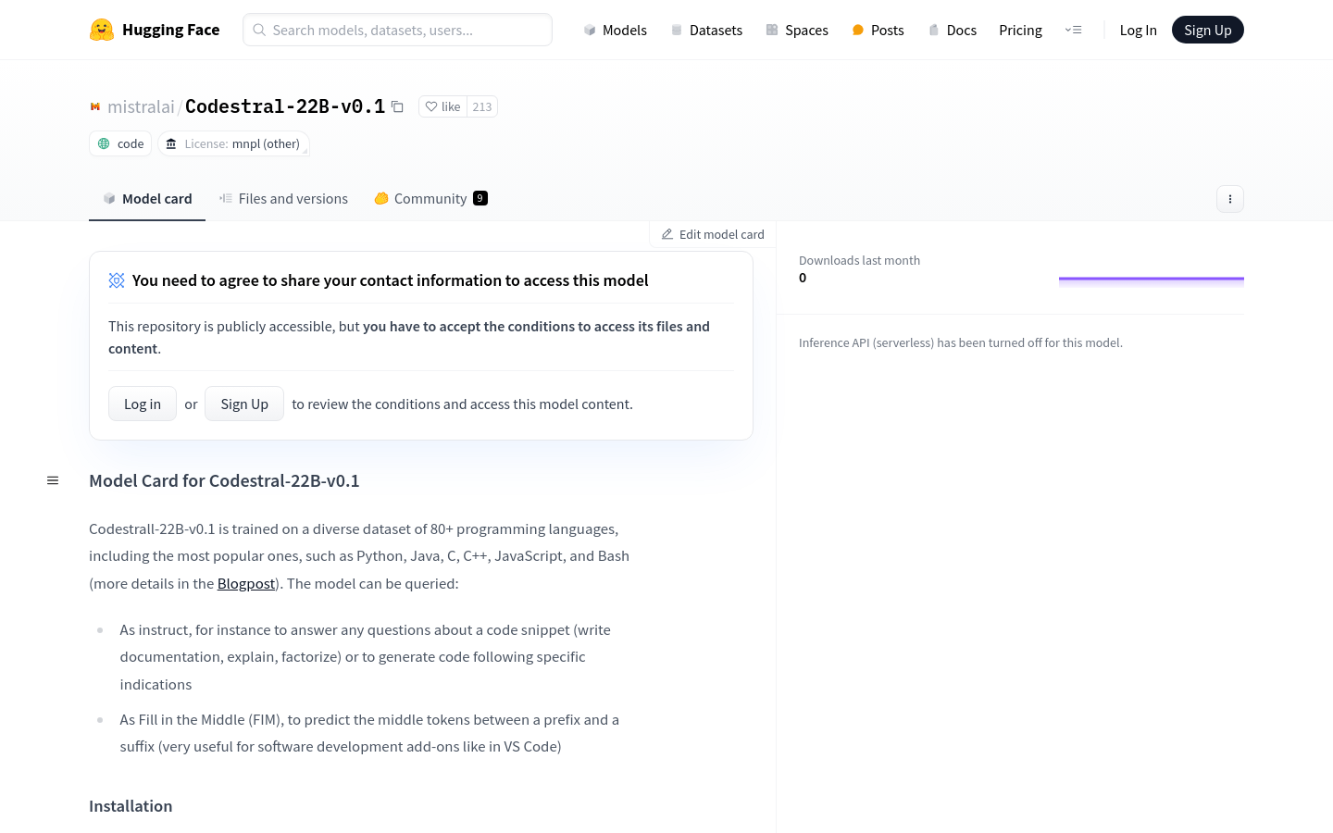This screenshot has height=833, width=1333.
Task: Click the Inference API turned off notice
Action: pyautogui.click(x=961, y=342)
